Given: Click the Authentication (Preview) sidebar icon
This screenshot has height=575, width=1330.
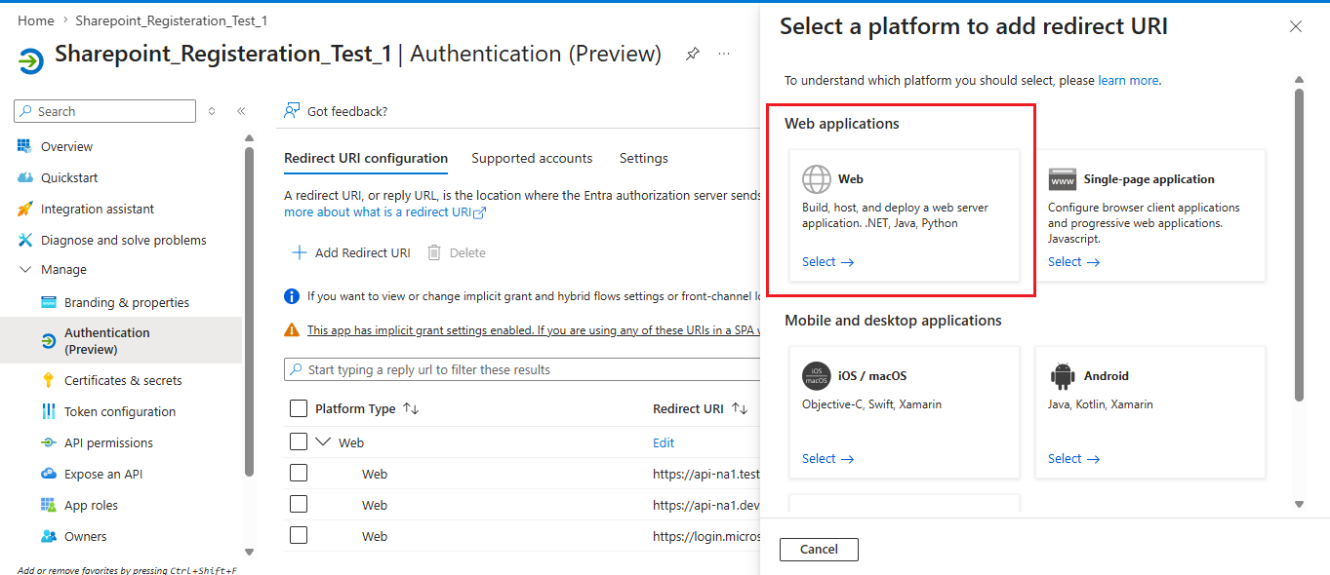Looking at the screenshot, I should click(49, 341).
